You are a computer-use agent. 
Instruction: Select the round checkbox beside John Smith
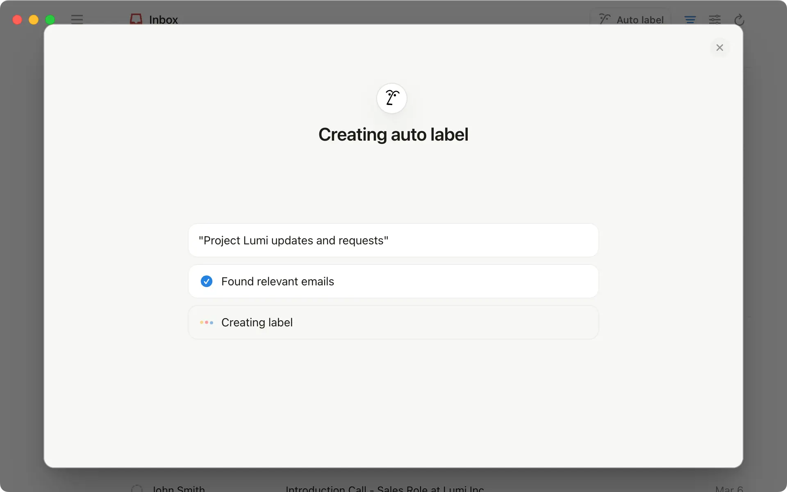coord(137,488)
